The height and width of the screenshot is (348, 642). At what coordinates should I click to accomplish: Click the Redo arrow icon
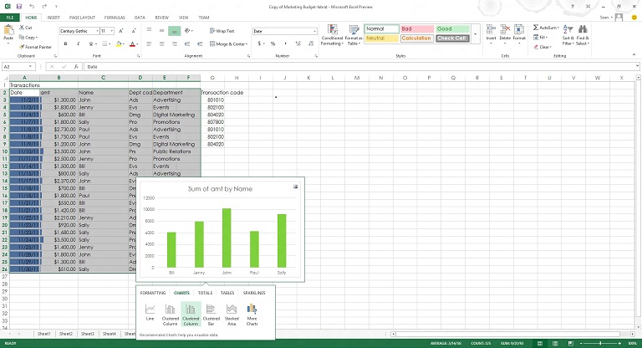click(44, 7)
